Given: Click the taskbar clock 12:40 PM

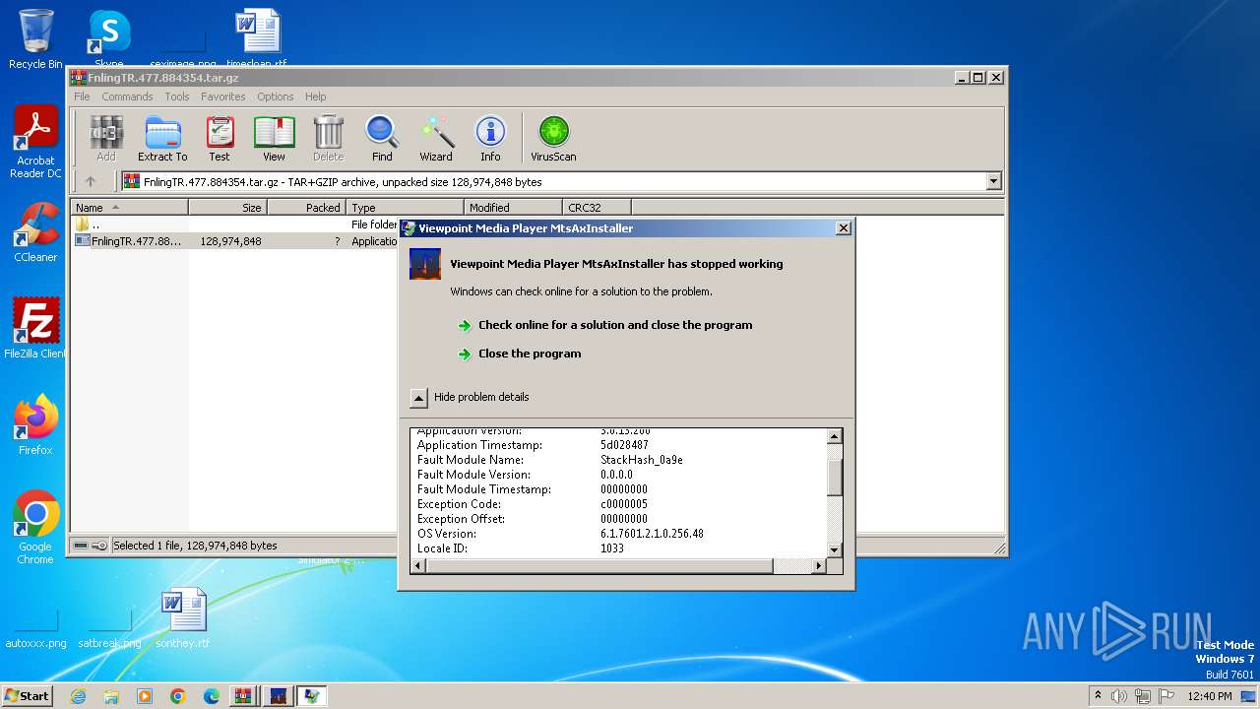Looking at the screenshot, I should tap(1210, 696).
